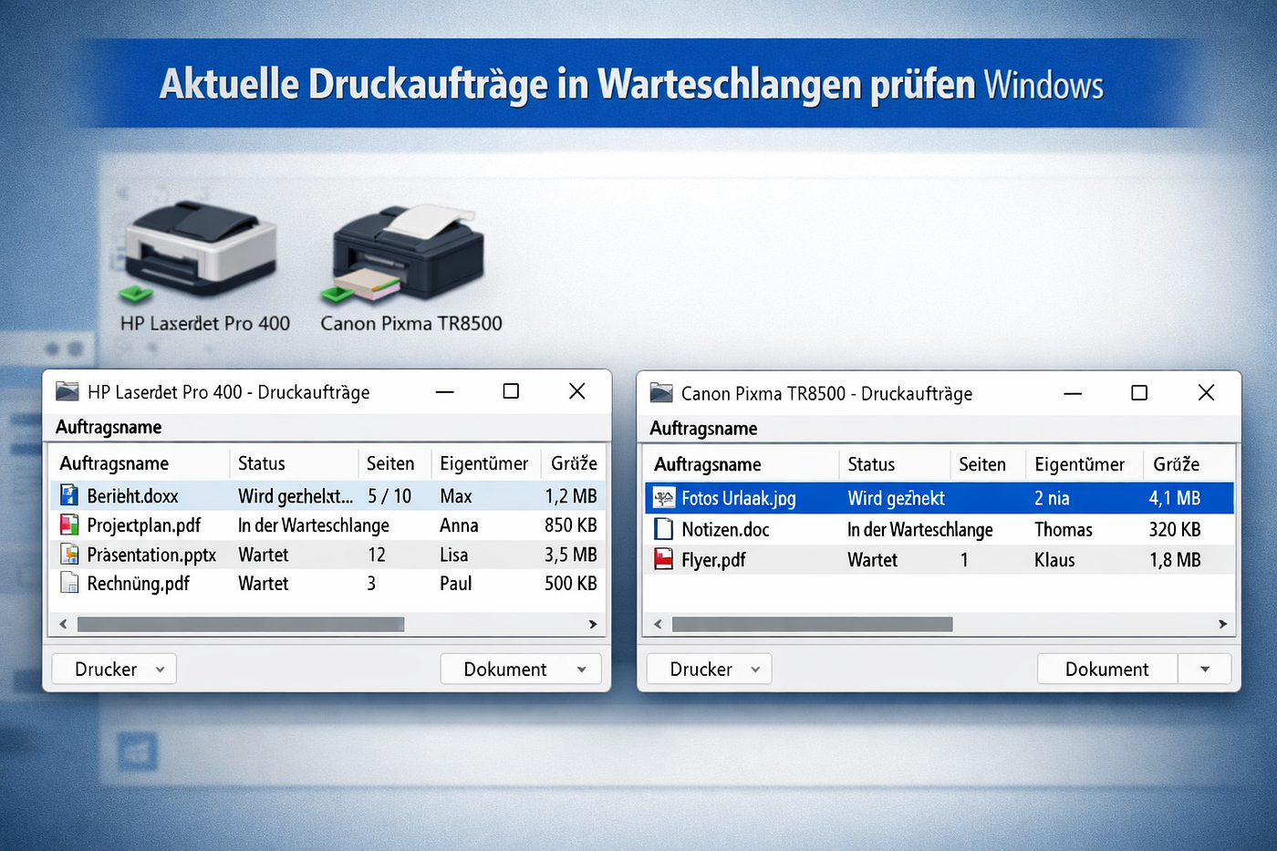
Task: Click the left scroll arrow in the HP window
Action: click(63, 625)
